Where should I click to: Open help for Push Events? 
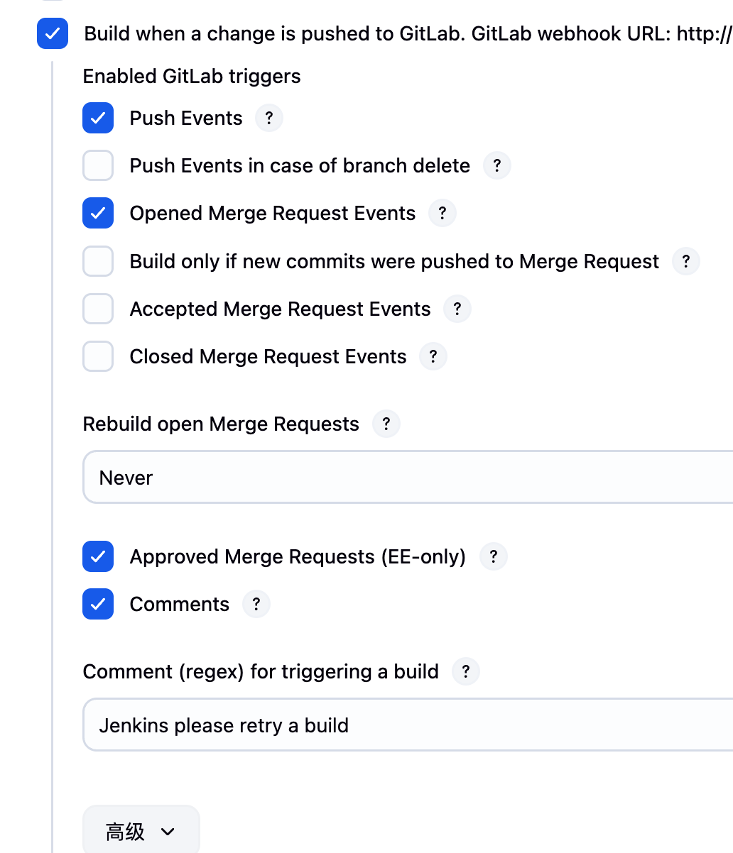268,118
